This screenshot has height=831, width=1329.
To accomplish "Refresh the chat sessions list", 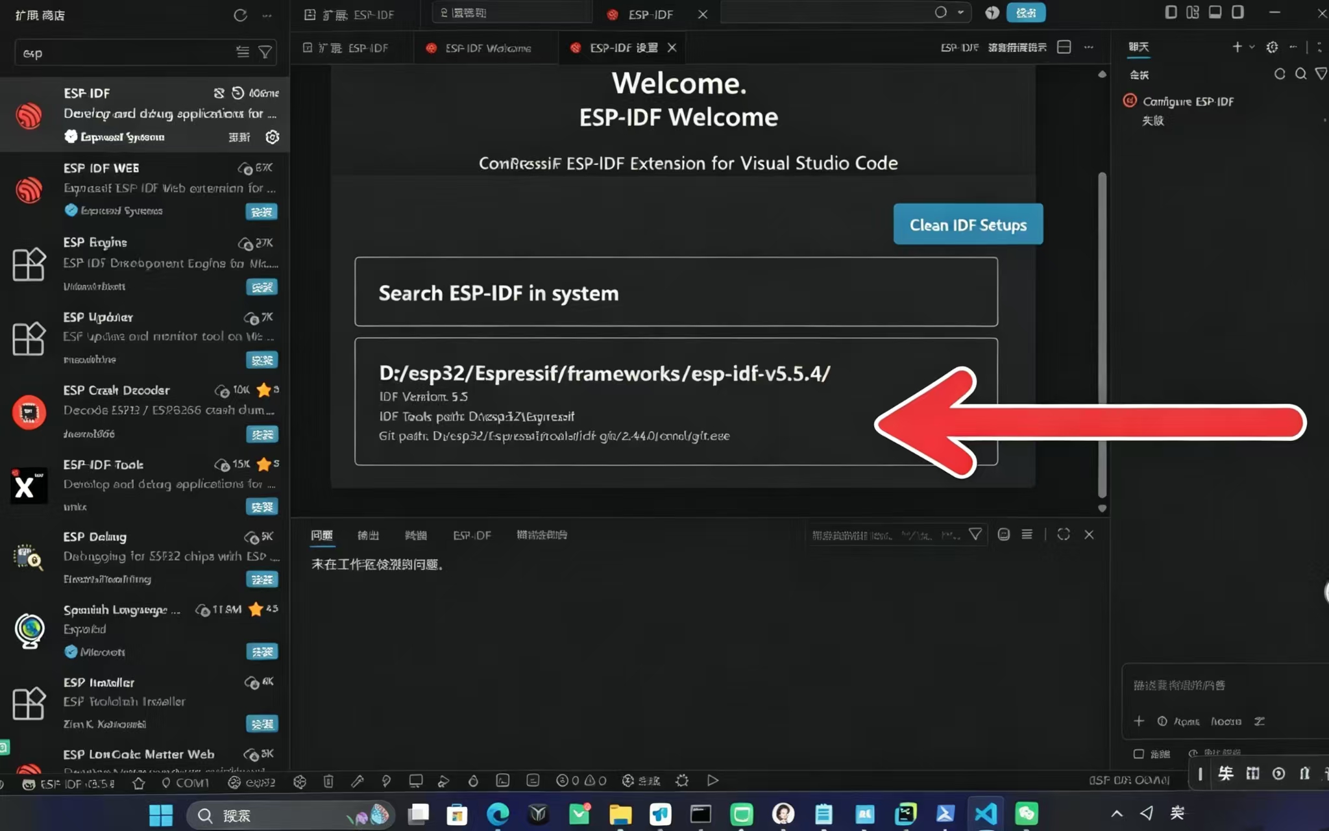I will (1279, 74).
